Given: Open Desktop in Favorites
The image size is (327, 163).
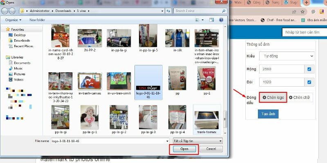Looking at the screenshot, I should click(20, 35).
